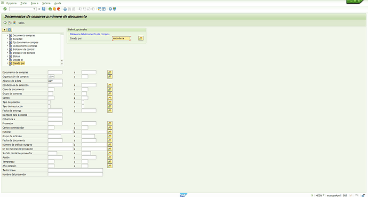The width and height of the screenshot is (368, 197).
Task: Select Indicador de control tree item
Action: (x=23, y=50)
